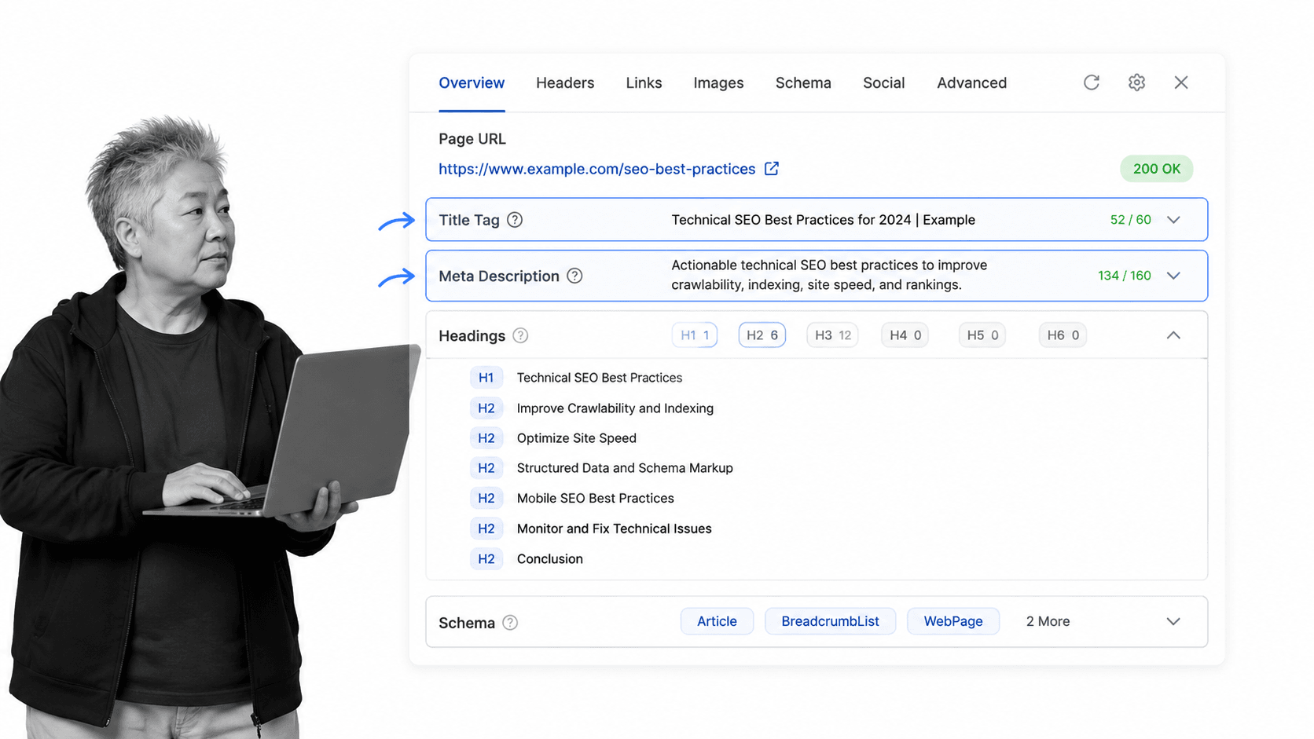Image resolution: width=1314 pixels, height=739 pixels.
Task: Click the title text 'Technical SEO Best Practices for 2024 | Example'
Action: click(x=823, y=220)
